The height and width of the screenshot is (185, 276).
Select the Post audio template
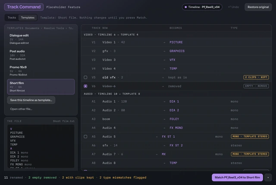[x=41, y=55]
